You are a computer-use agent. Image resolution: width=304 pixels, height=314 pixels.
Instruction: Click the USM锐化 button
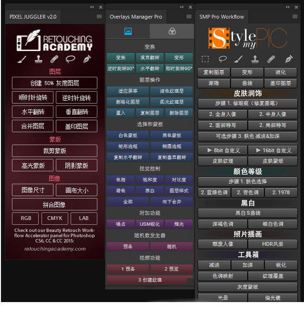point(150,224)
